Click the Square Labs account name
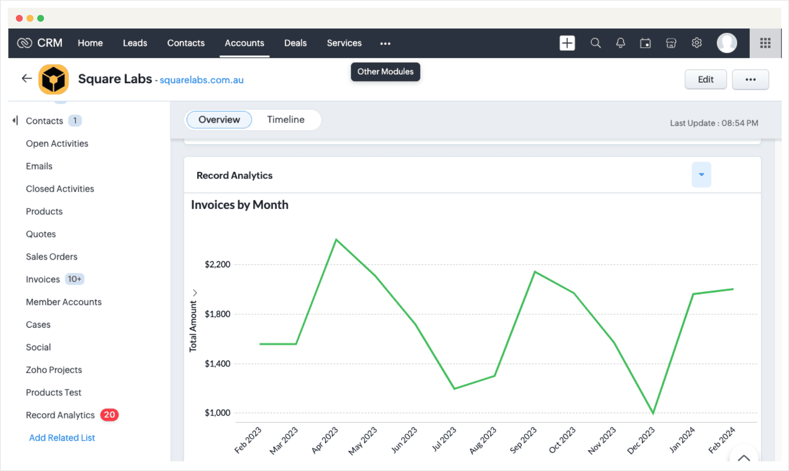This screenshot has height=471, width=789. [x=115, y=79]
